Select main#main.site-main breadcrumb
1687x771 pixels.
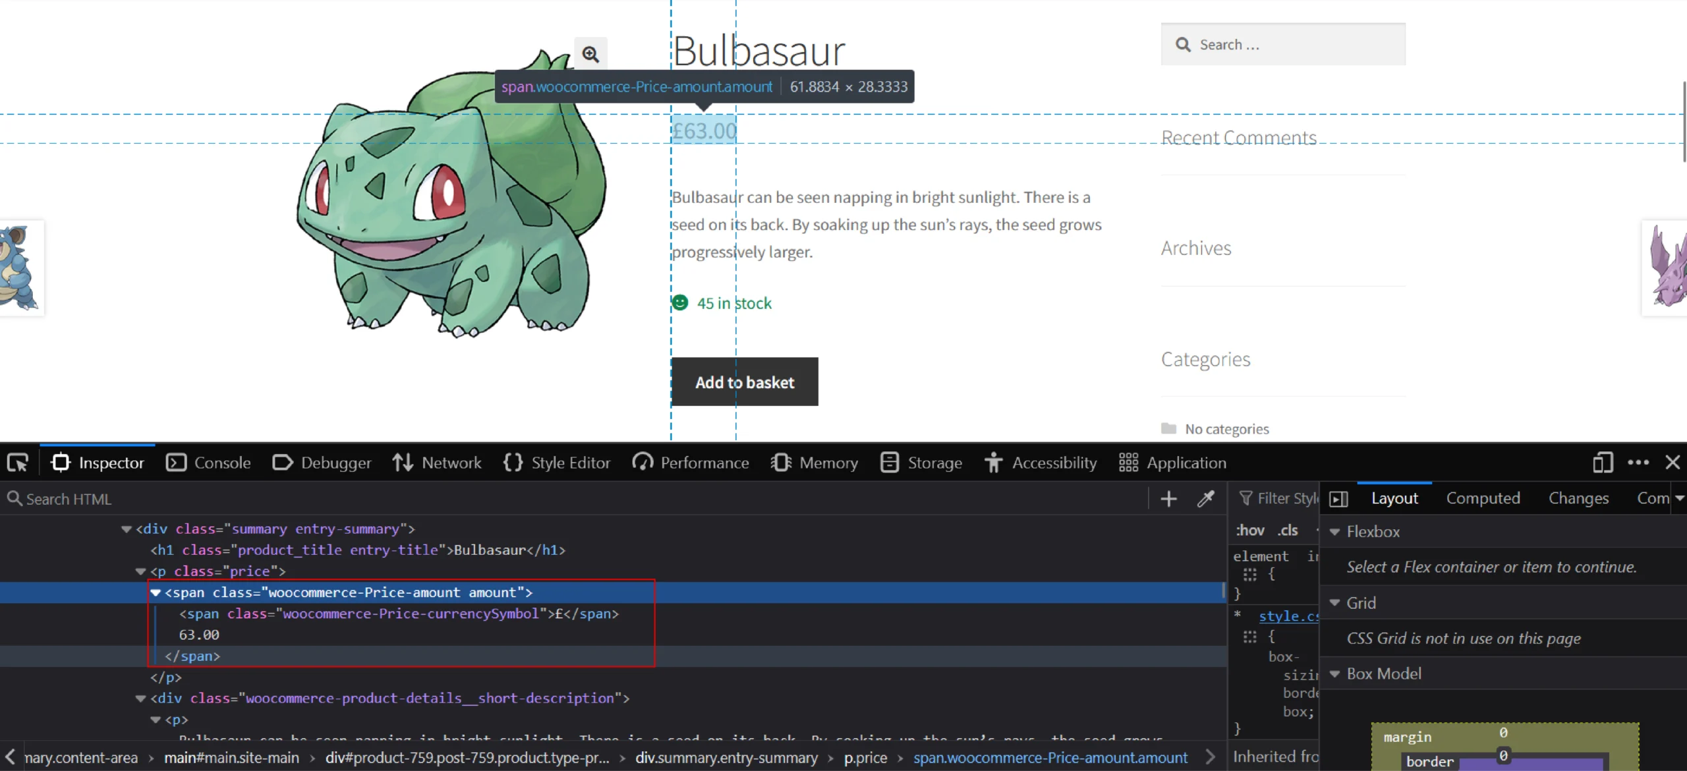click(231, 758)
